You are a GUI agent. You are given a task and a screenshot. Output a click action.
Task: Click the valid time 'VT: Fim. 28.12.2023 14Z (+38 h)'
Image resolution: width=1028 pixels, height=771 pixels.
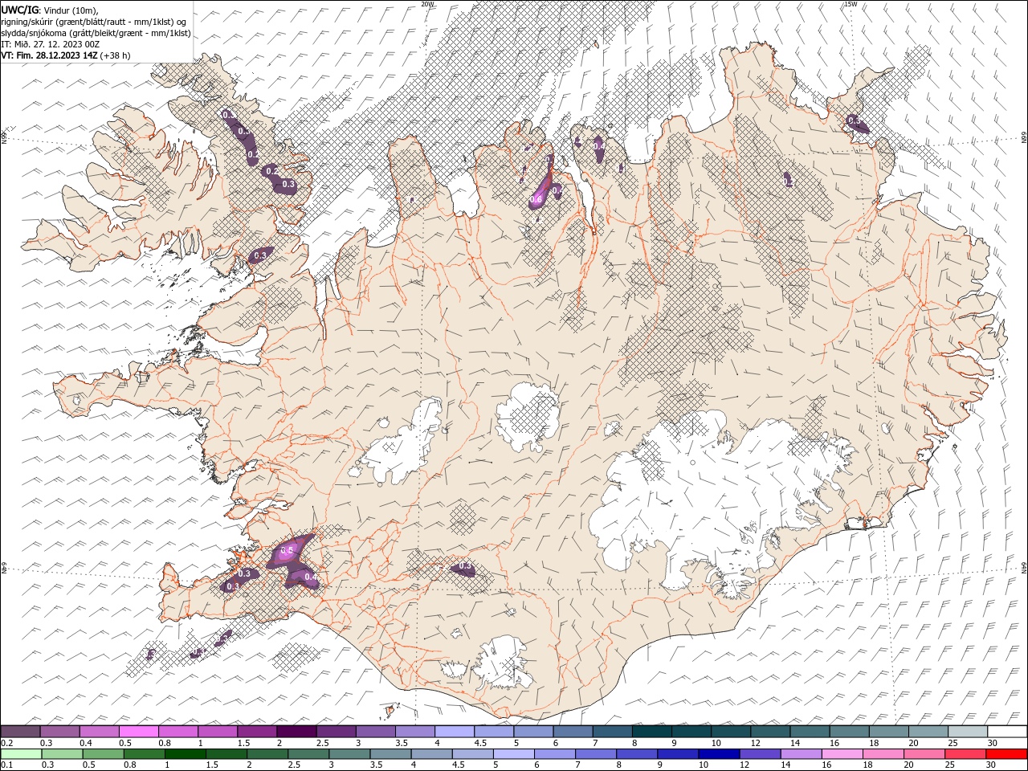(65, 55)
